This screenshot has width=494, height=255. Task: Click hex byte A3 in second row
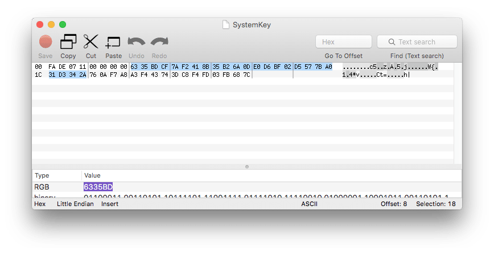[x=134, y=75]
